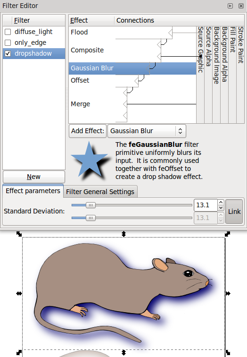This screenshot has height=357, width=247.
Task: Click the New filter button
Action: 34,177
